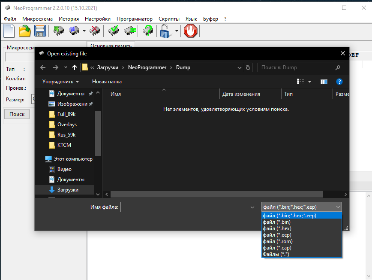The image size is (372, 280).
Task: Click the verify chip icon with green checkmark
Action: (114, 31)
